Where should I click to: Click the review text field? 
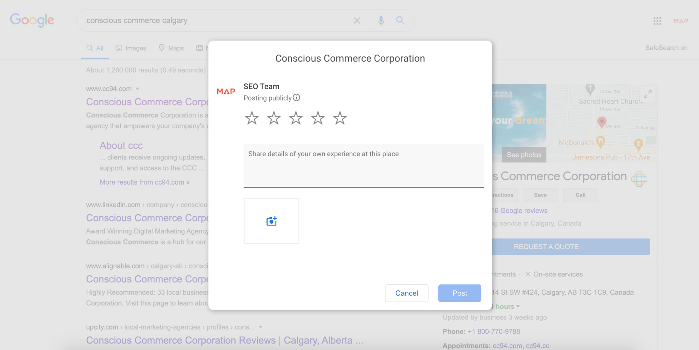pyautogui.click(x=364, y=166)
